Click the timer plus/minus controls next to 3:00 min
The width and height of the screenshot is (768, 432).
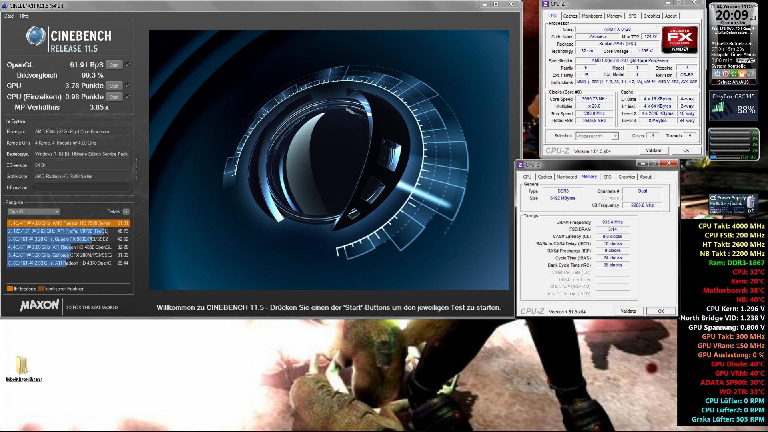pos(745,60)
